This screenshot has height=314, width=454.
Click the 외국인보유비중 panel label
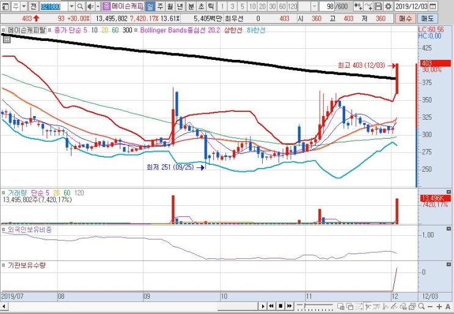coord(29,230)
